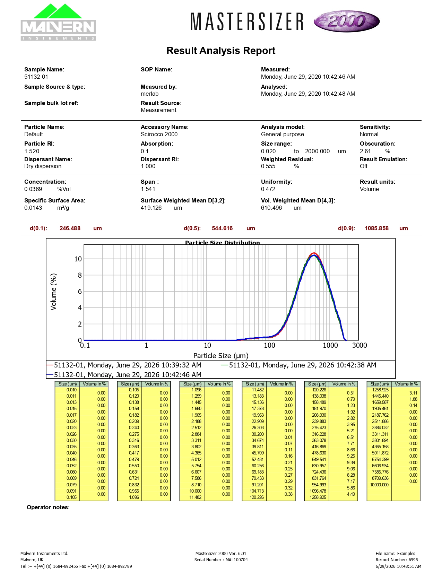Click the Serial Number MAL100704 text
Image resolution: width=442 pixels, height=572 pixels.
[x=221, y=560]
